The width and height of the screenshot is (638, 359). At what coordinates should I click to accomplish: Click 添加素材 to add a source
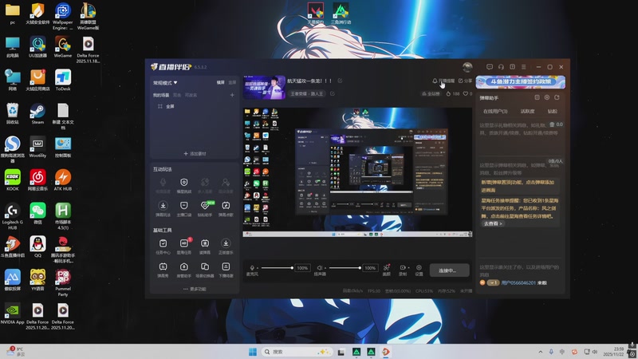click(195, 153)
